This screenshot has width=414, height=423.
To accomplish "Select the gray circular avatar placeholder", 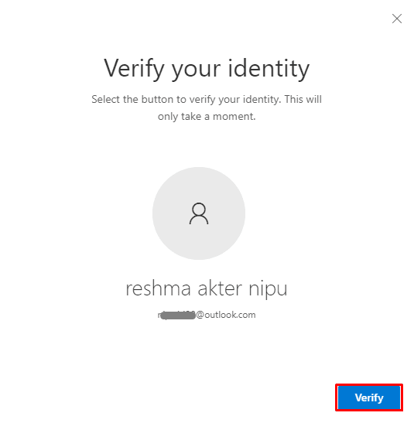I will (x=199, y=213).
